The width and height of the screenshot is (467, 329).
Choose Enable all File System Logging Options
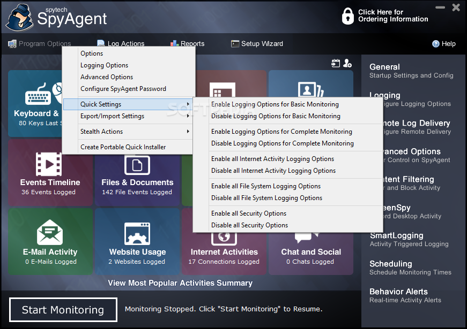(288, 186)
